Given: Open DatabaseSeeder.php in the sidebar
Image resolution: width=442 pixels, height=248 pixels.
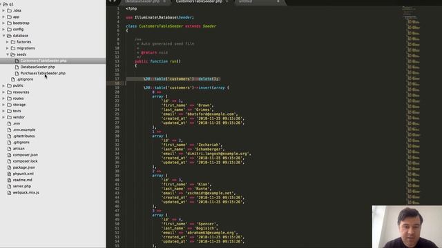Looking at the screenshot, I should [37, 67].
